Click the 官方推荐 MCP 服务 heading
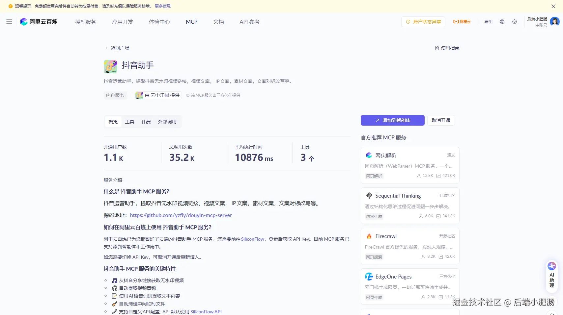The image size is (563, 315). point(383,138)
